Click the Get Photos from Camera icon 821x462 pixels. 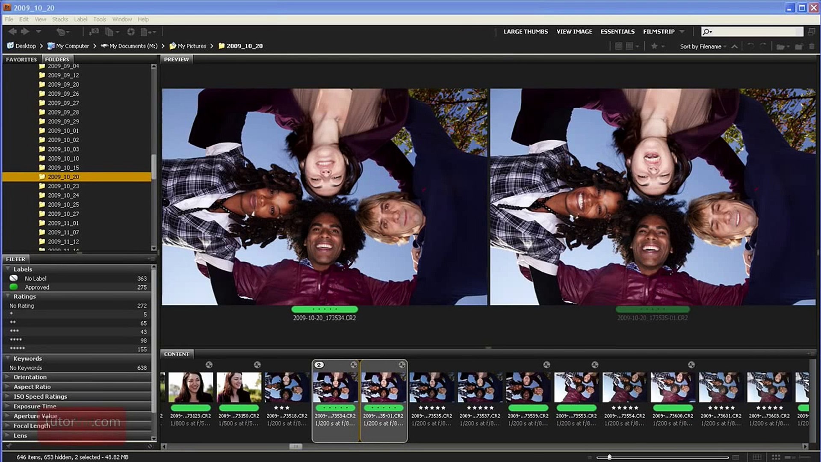[94, 32]
